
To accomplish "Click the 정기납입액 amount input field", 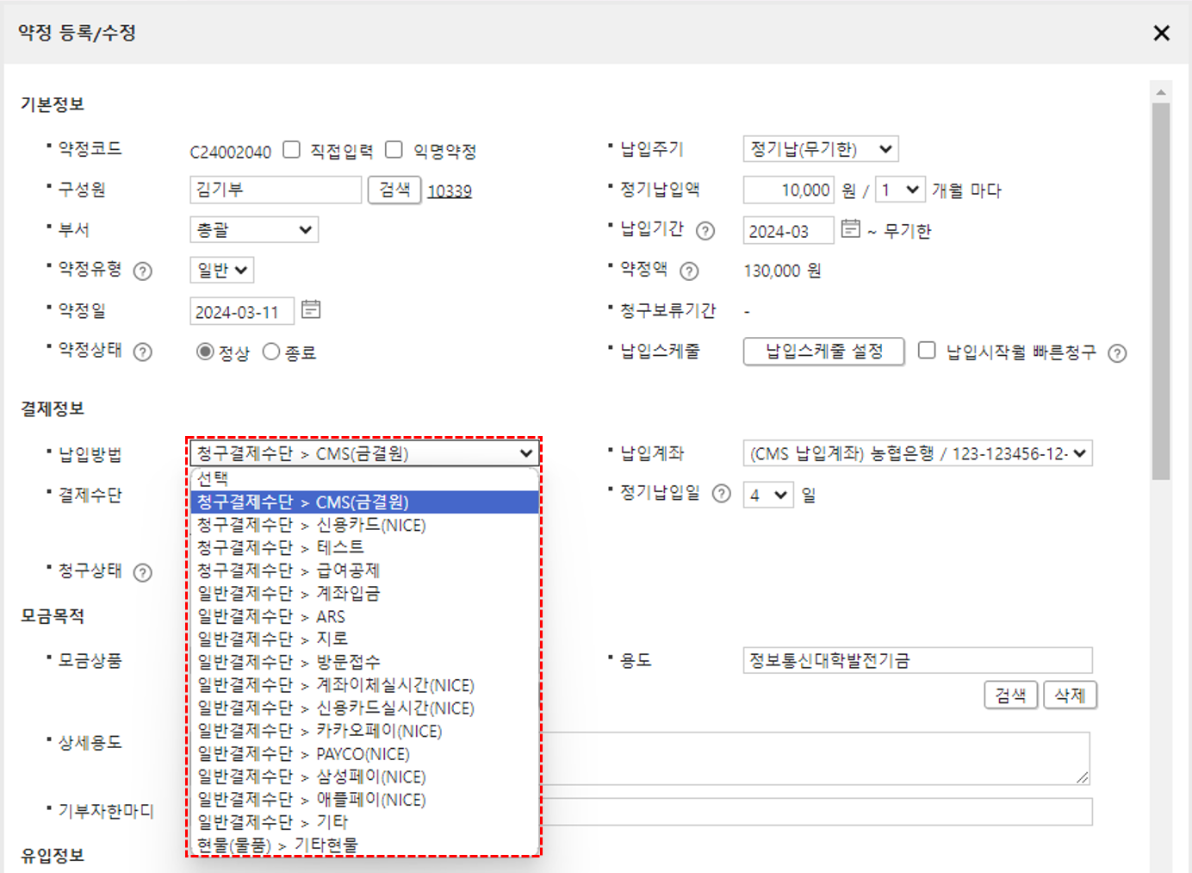I will pos(788,190).
